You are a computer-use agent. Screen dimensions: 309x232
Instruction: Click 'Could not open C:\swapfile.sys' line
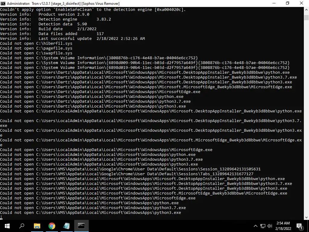(36, 53)
